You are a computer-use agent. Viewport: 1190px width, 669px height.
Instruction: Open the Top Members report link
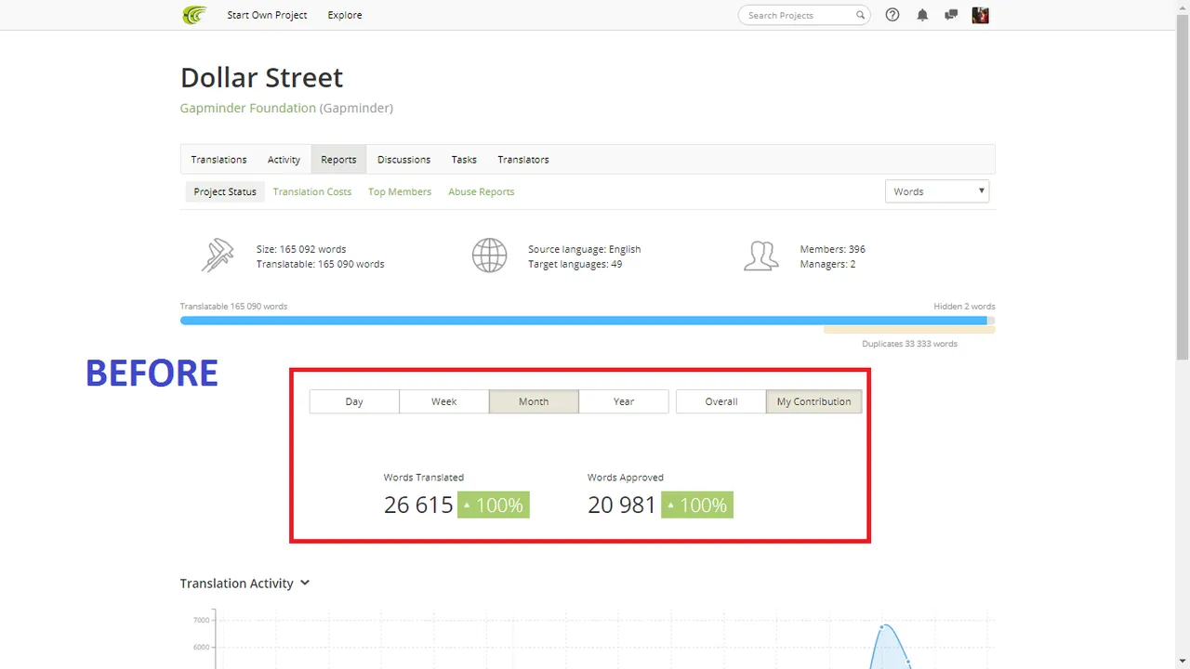pyautogui.click(x=400, y=191)
